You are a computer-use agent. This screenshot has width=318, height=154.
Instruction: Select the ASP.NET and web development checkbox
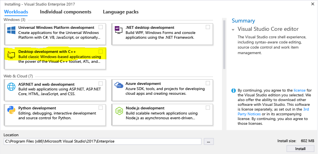(x=100, y=83)
